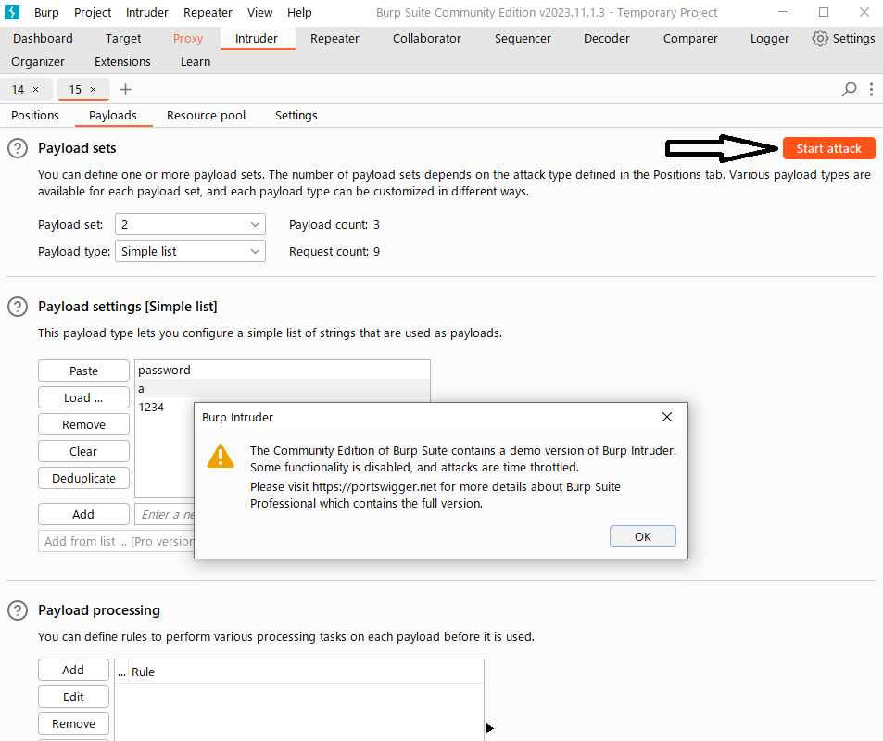Switch to the Target tab

coord(123,38)
